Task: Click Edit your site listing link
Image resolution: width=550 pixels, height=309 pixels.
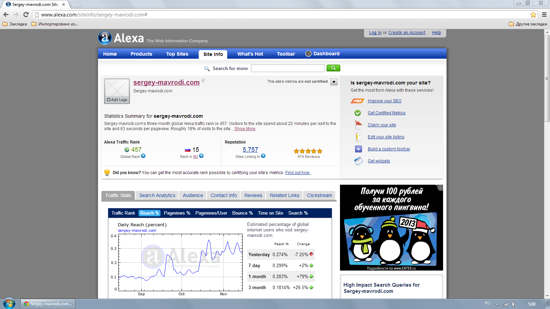Action: (386, 137)
